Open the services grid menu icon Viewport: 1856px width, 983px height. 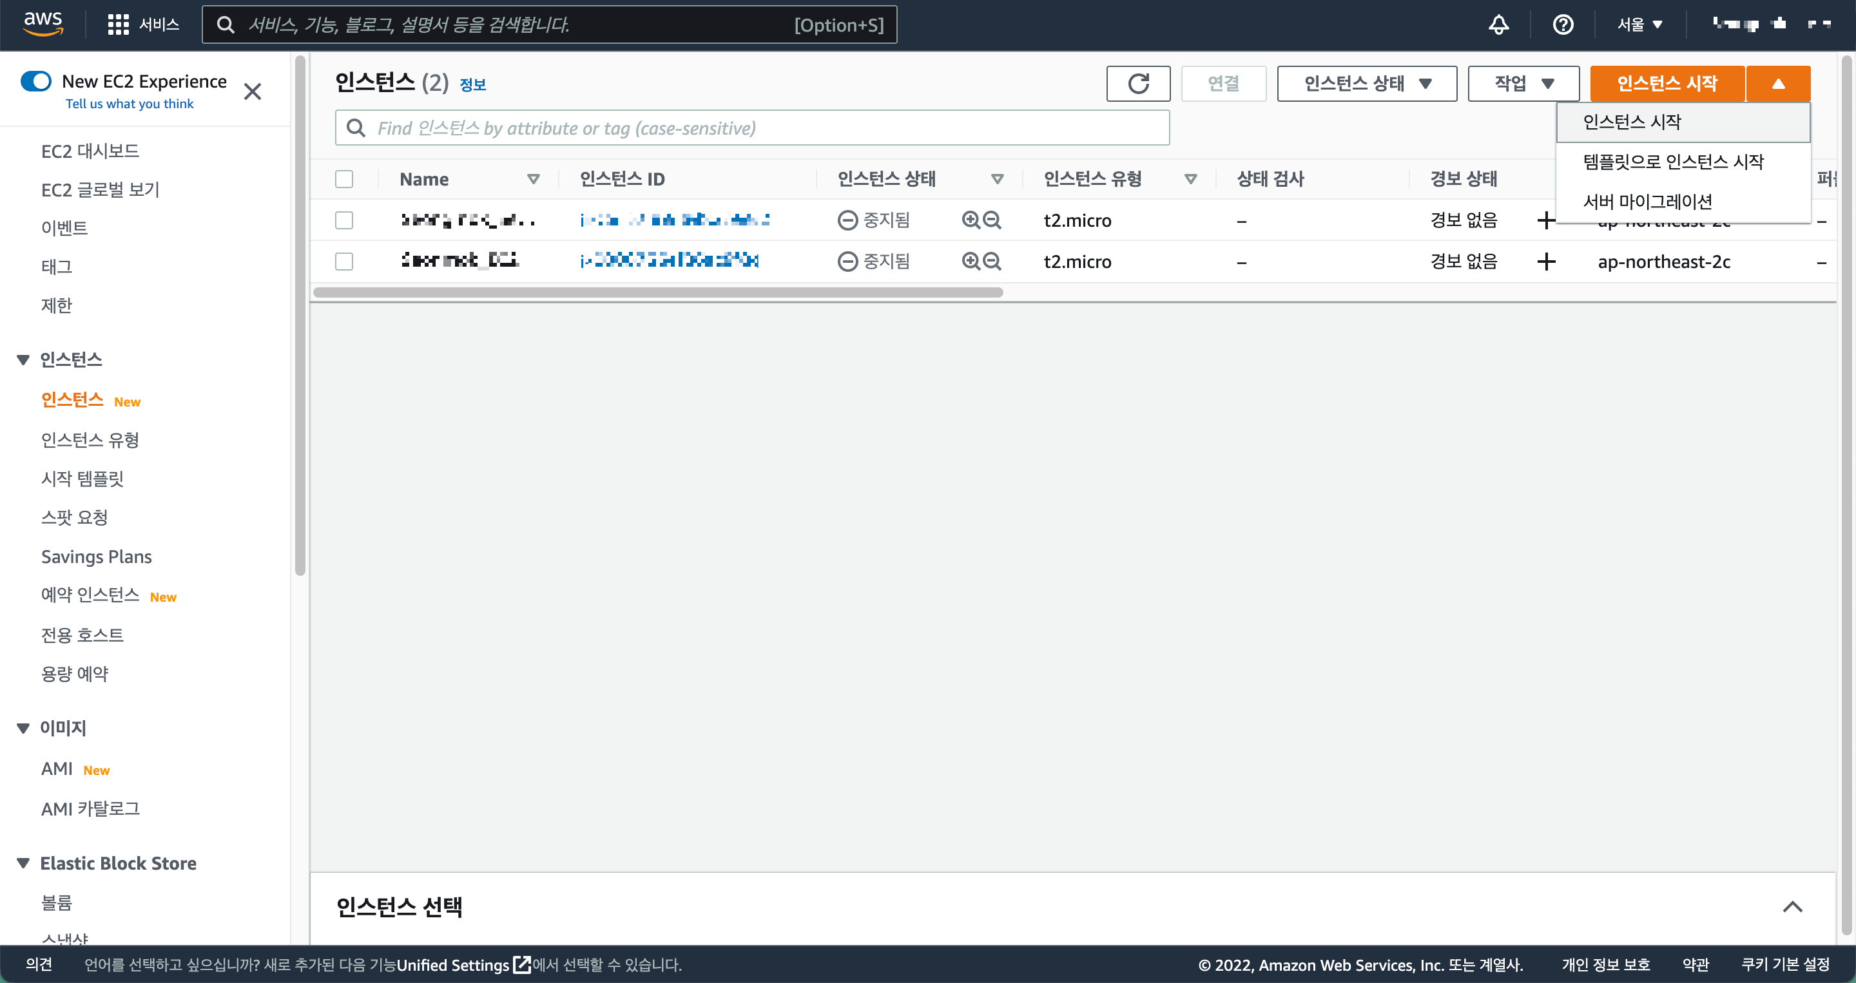click(x=117, y=24)
